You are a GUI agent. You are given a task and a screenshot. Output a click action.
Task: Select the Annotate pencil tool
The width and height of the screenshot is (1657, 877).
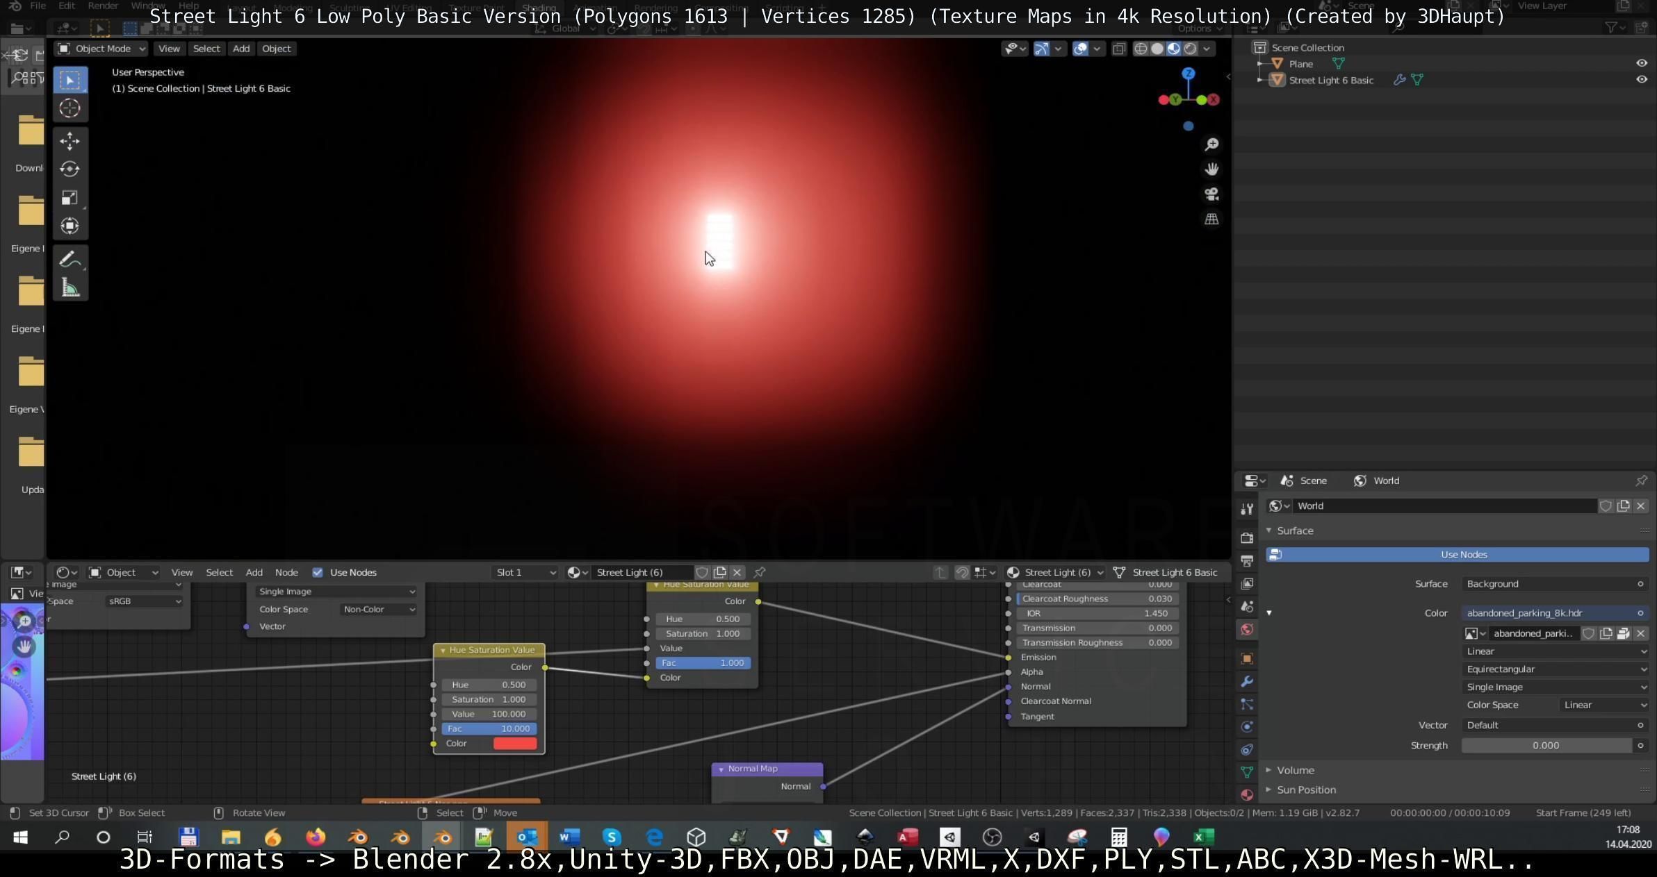coord(70,259)
